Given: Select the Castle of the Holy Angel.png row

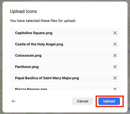Looking at the screenshot, I should 65,44.
